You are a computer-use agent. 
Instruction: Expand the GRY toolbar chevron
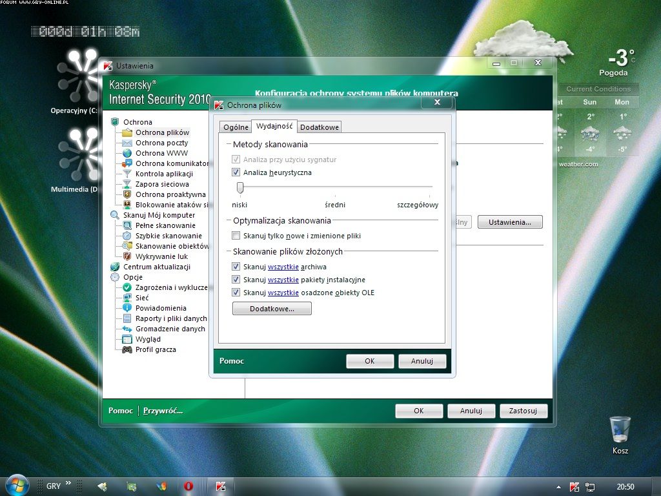[x=68, y=483]
